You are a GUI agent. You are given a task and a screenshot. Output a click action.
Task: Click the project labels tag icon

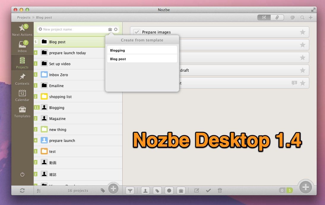[x=103, y=190]
